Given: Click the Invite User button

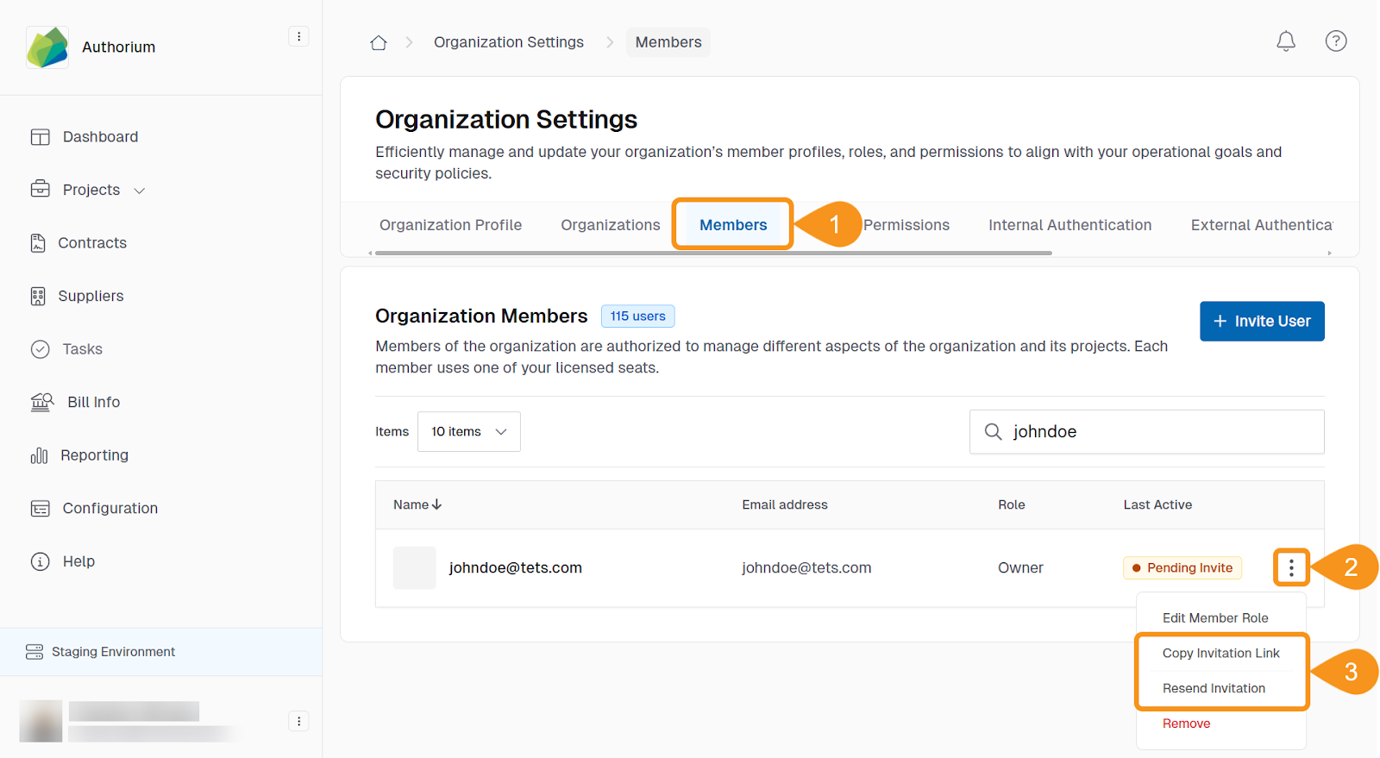Looking at the screenshot, I should pos(1261,321).
